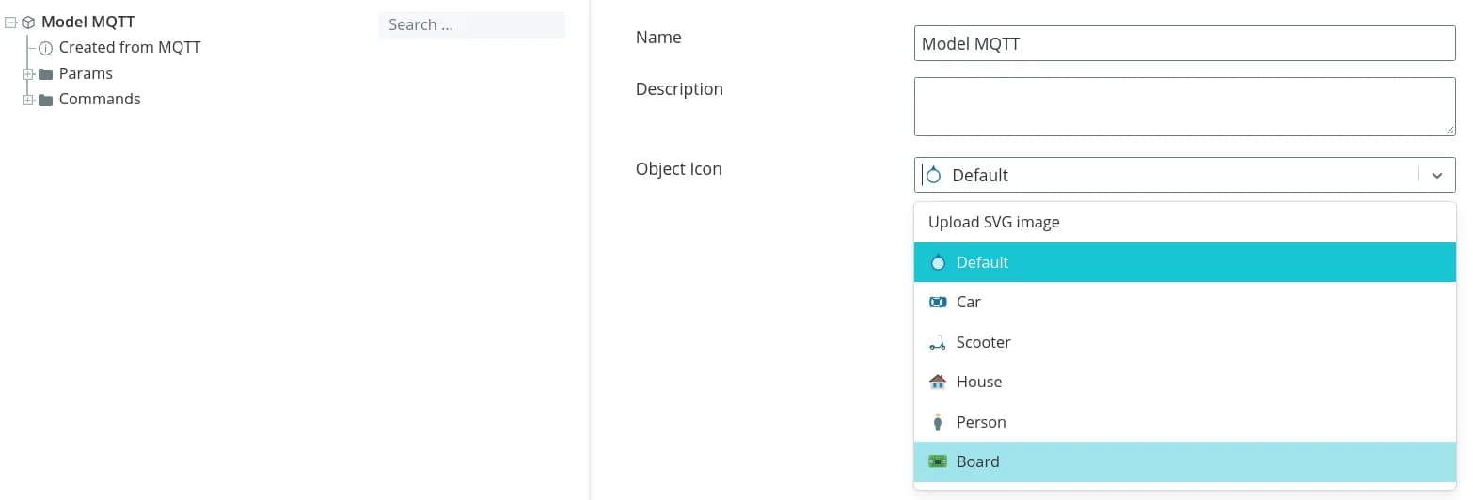
Task: Click the Commands folder icon
Action: 45,100
